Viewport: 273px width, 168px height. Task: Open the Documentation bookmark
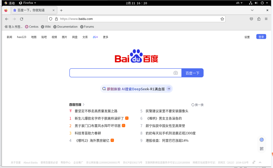[65, 27]
